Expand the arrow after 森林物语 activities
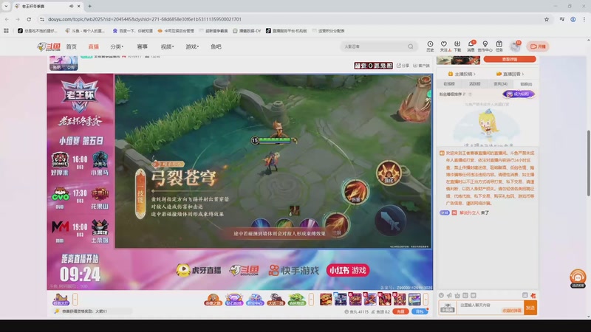 pyautogui.click(x=311, y=300)
